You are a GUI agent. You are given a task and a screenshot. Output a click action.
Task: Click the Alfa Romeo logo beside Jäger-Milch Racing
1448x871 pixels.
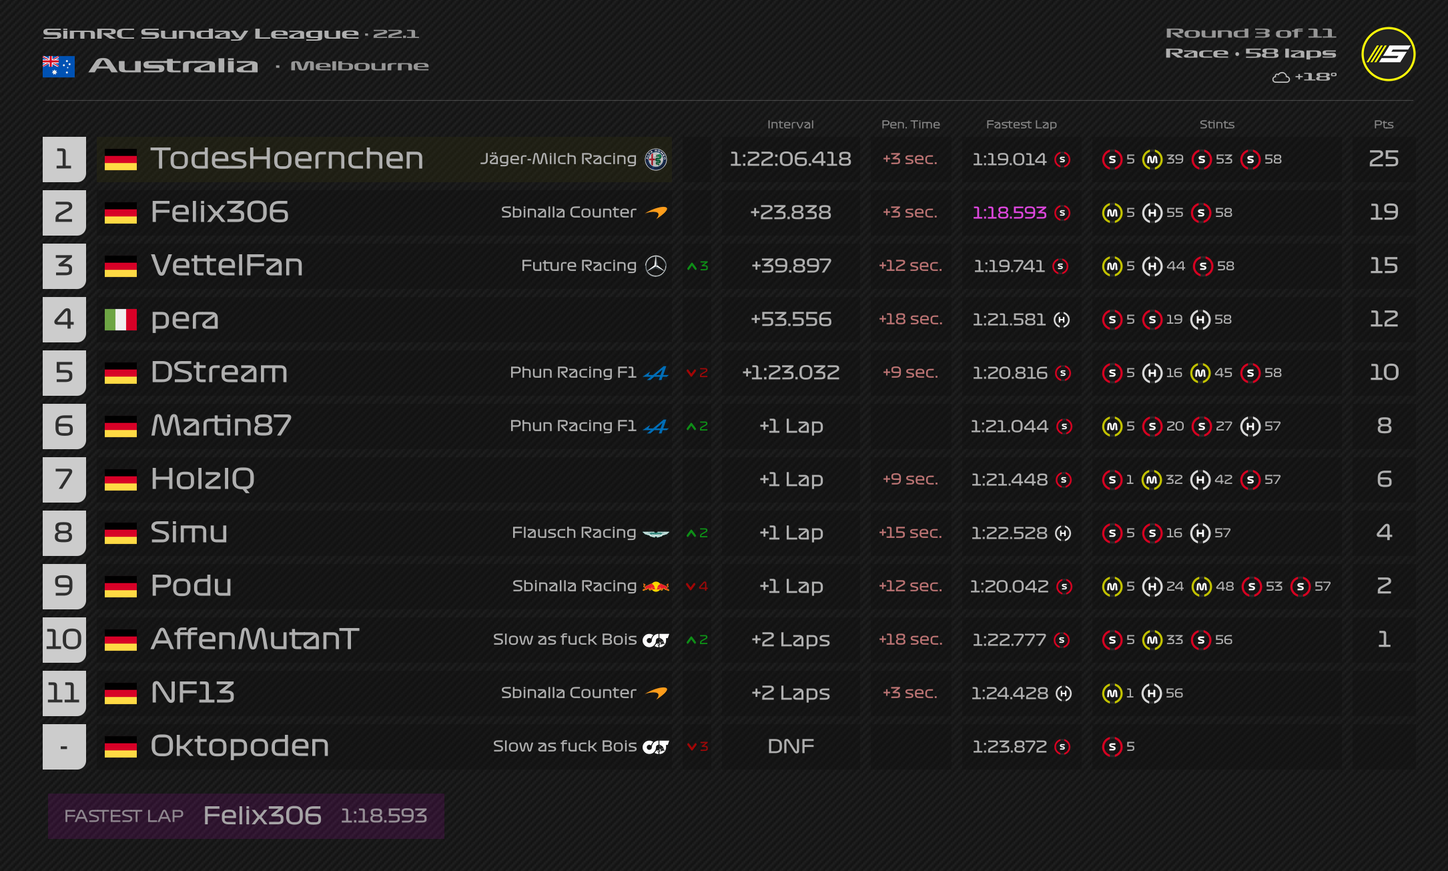656,159
